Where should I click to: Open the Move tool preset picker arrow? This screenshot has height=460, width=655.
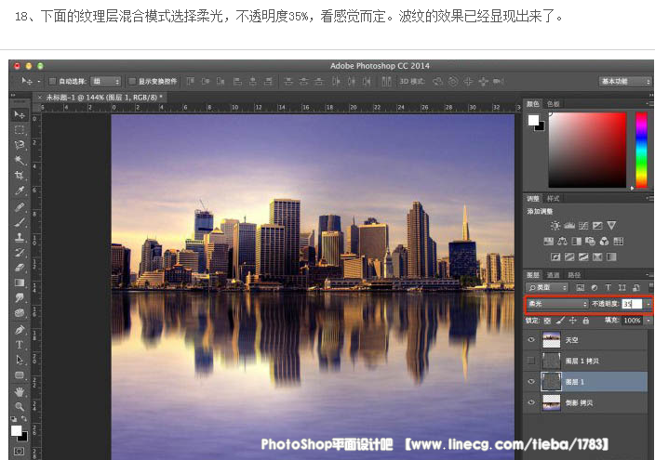(x=39, y=82)
